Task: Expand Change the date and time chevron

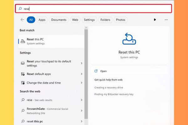Action: pos(81,82)
